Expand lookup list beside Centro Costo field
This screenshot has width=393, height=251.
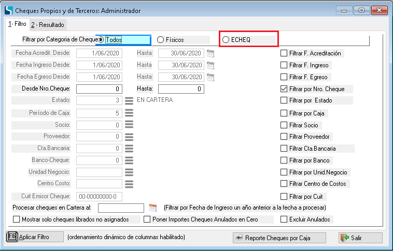coord(129,184)
